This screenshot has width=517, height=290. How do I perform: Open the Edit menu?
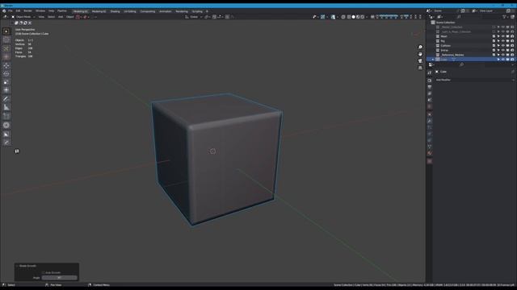(18, 10)
